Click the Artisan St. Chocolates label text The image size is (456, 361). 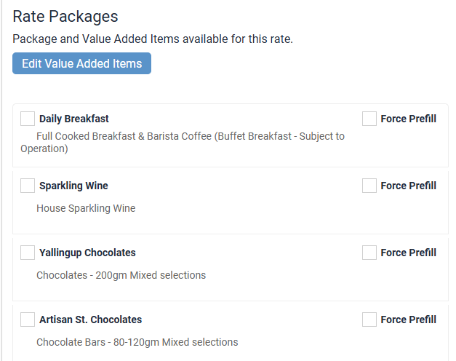tap(90, 320)
